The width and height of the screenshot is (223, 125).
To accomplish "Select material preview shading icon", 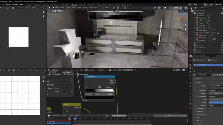I will 178,8.
